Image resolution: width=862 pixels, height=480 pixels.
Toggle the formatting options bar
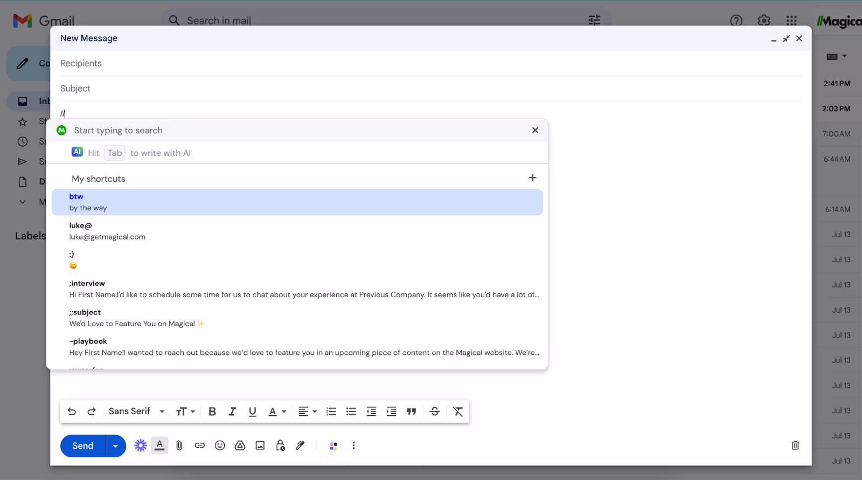click(x=159, y=445)
